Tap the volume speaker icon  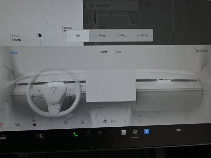tap(178, 130)
